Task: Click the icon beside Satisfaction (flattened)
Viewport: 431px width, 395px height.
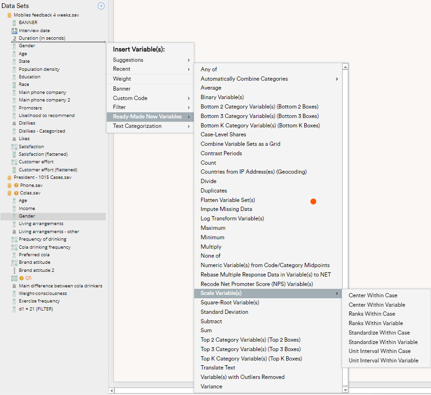Action: [x=14, y=154]
